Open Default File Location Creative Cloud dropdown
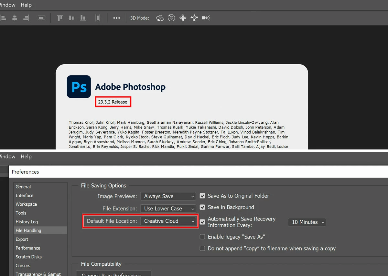This screenshot has height=276, width=388. click(x=168, y=221)
